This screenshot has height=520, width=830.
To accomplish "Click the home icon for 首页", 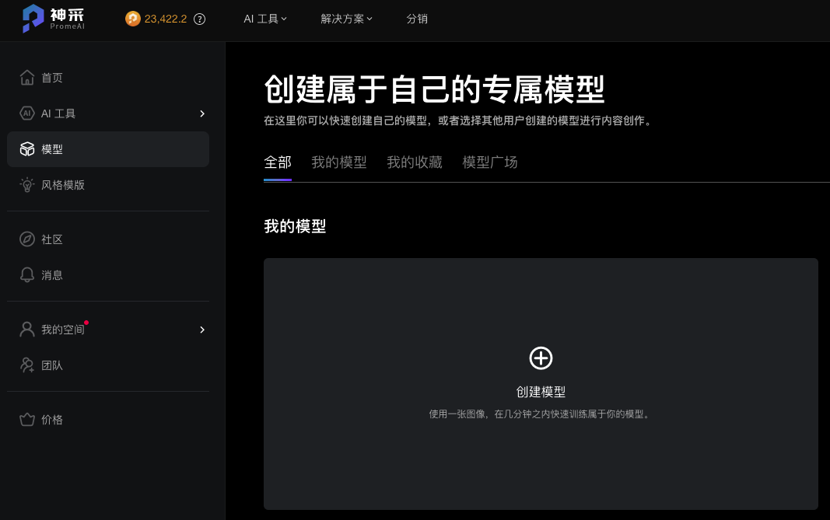I will tap(27, 78).
